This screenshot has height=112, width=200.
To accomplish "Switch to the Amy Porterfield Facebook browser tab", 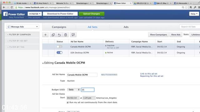I will tap(42, 3).
